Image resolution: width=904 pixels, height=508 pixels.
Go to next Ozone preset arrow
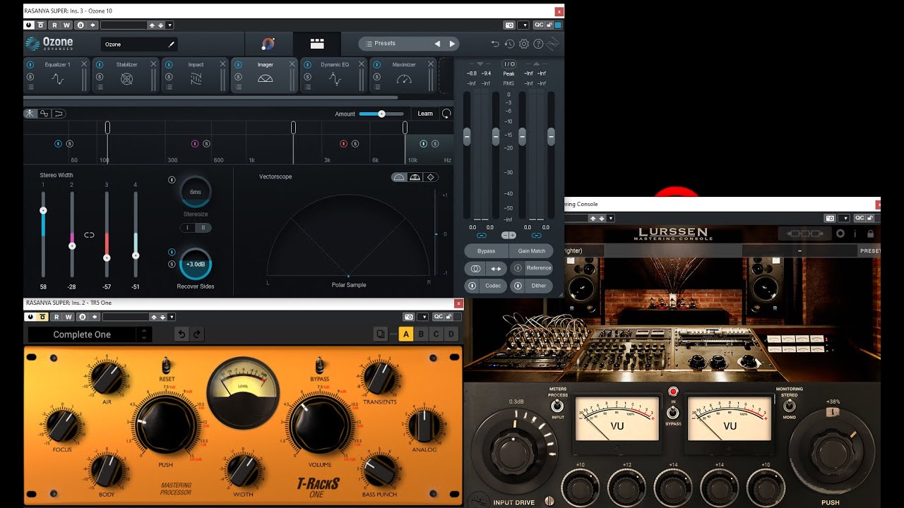coord(453,44)
